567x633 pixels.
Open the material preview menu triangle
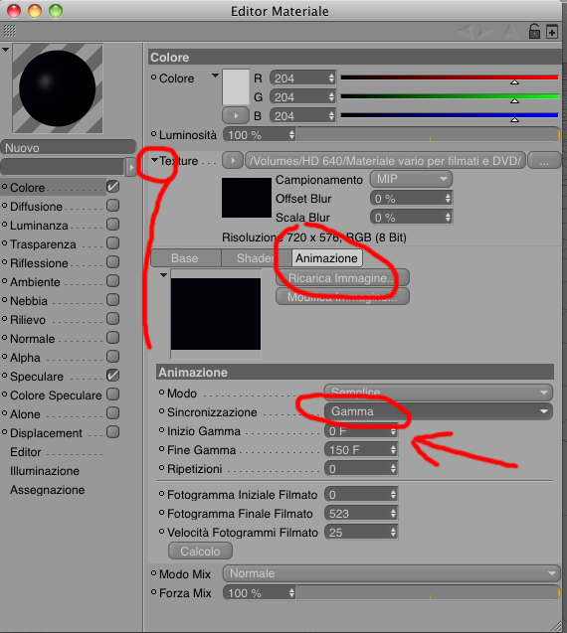point(5,50)
